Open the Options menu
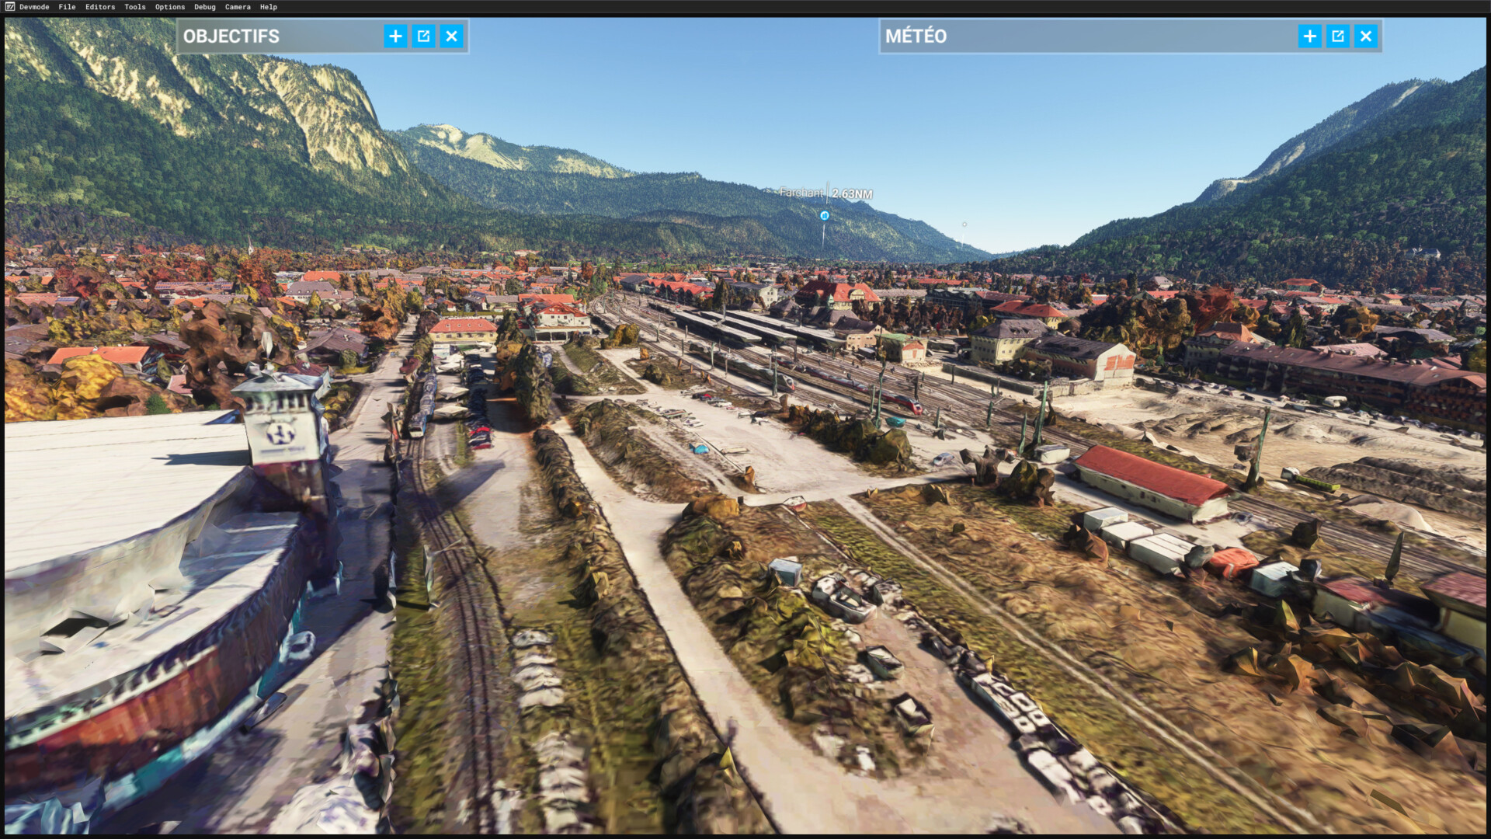Image resolution: width=1491 pixels, height=839 pixels. tap(169, 7)
